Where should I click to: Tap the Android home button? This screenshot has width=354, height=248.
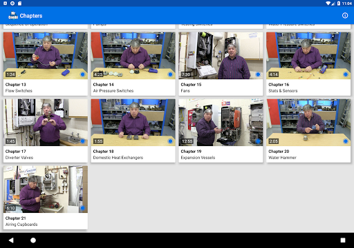pyautogui.click(x=33, y=240)
